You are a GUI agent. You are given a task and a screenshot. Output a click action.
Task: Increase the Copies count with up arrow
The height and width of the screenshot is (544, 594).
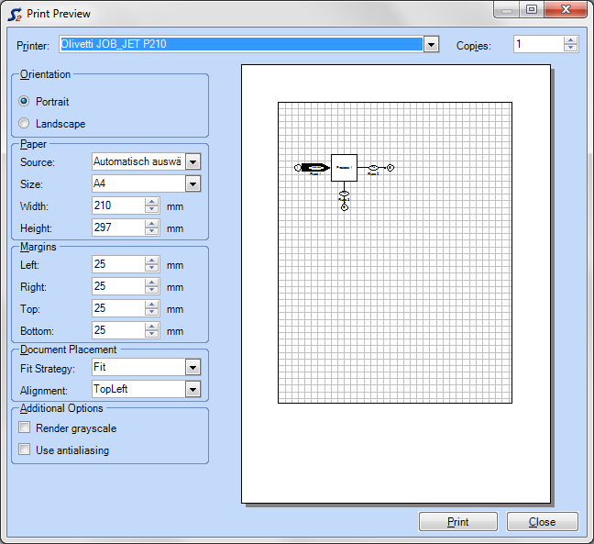tap(570, 40)
